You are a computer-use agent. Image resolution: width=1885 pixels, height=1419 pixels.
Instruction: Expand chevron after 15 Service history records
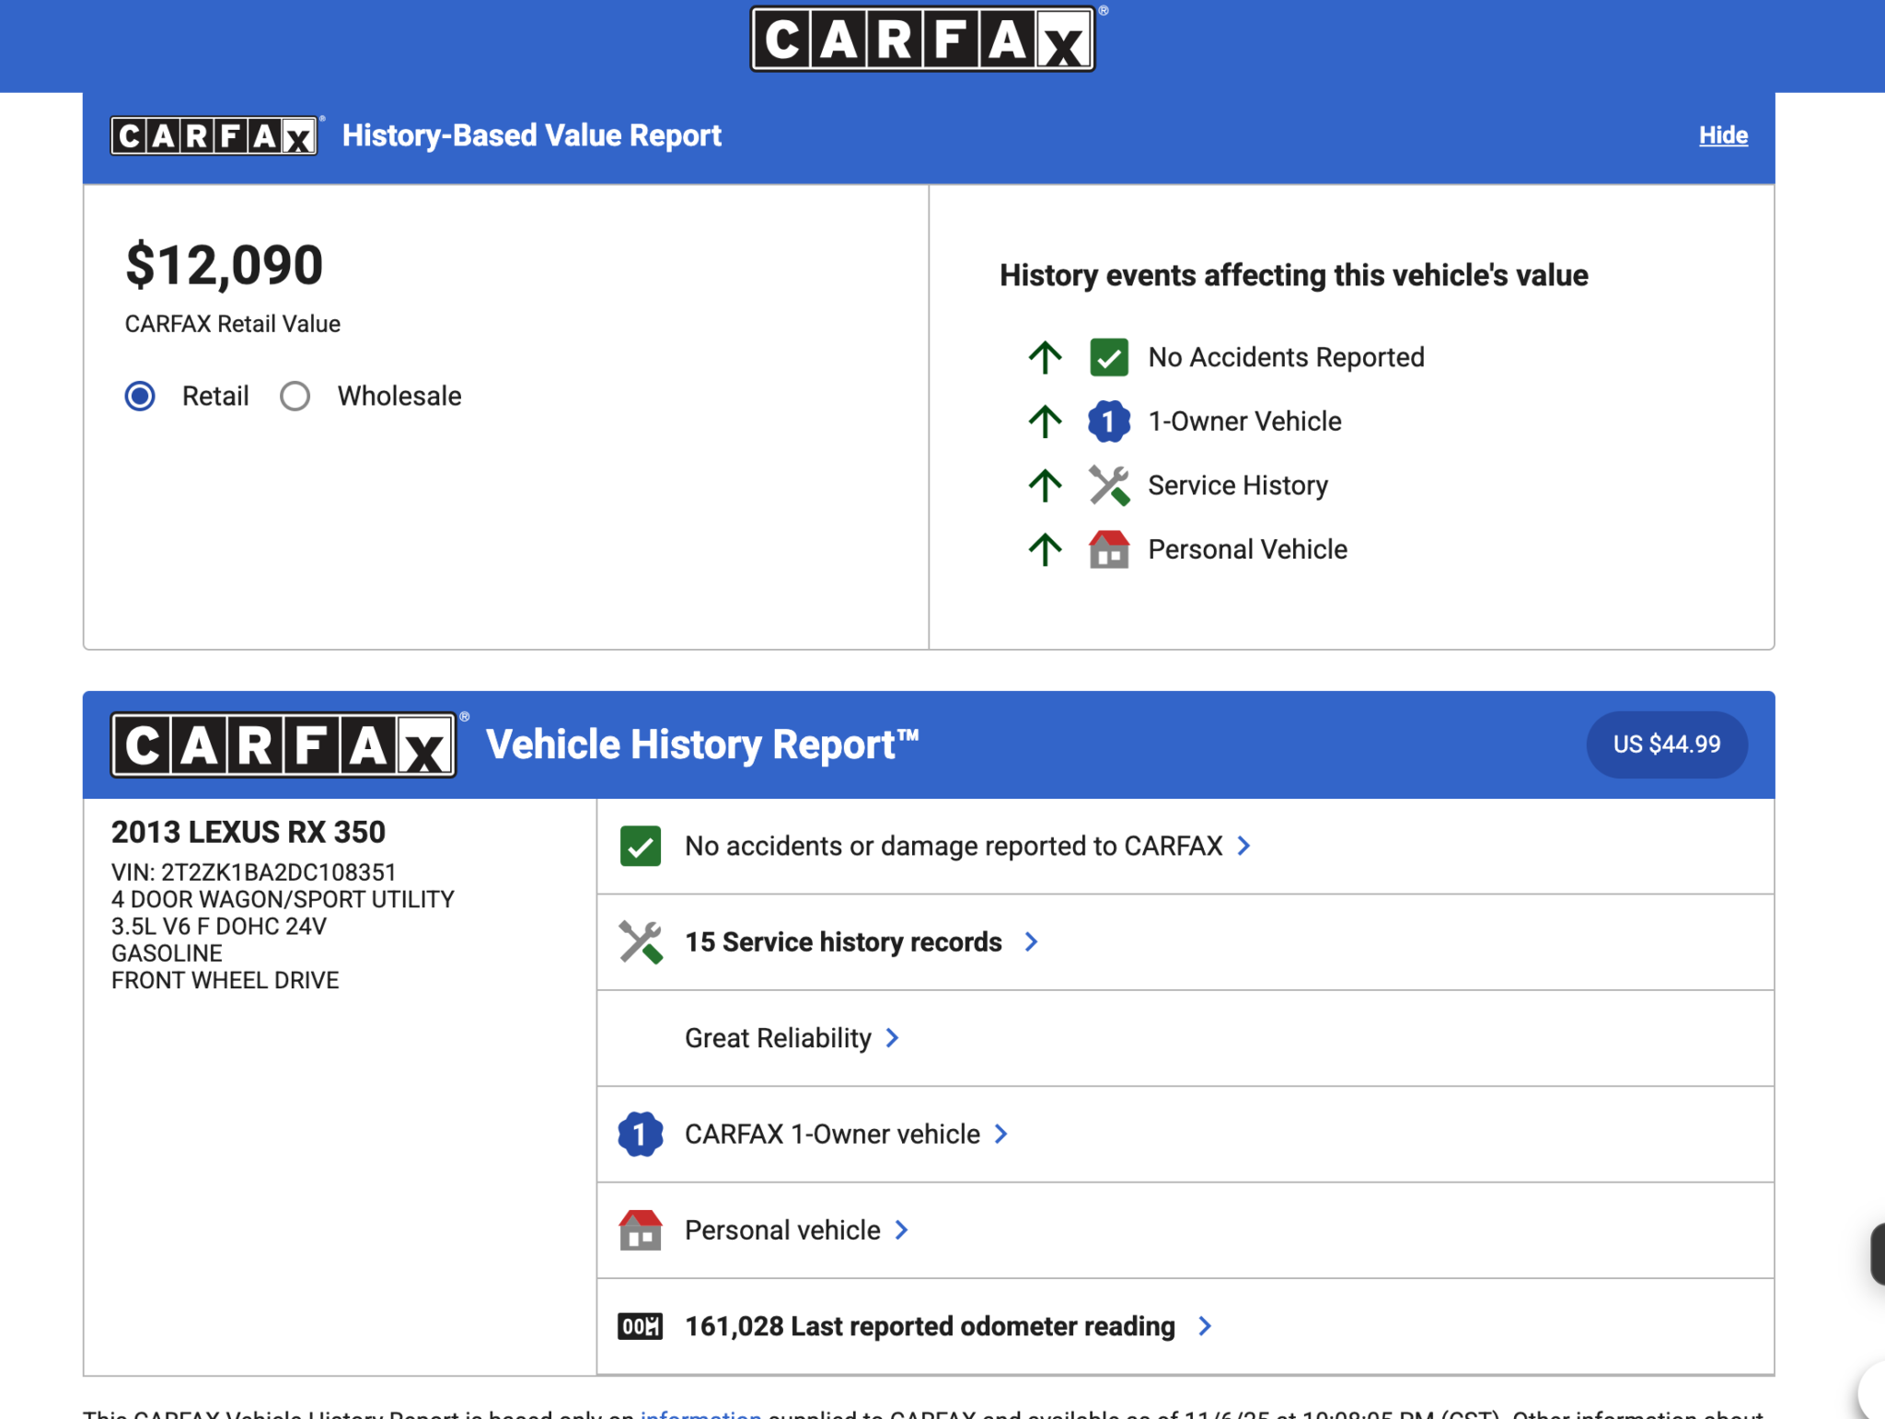pyautogui.click(x=1031, y=941)
